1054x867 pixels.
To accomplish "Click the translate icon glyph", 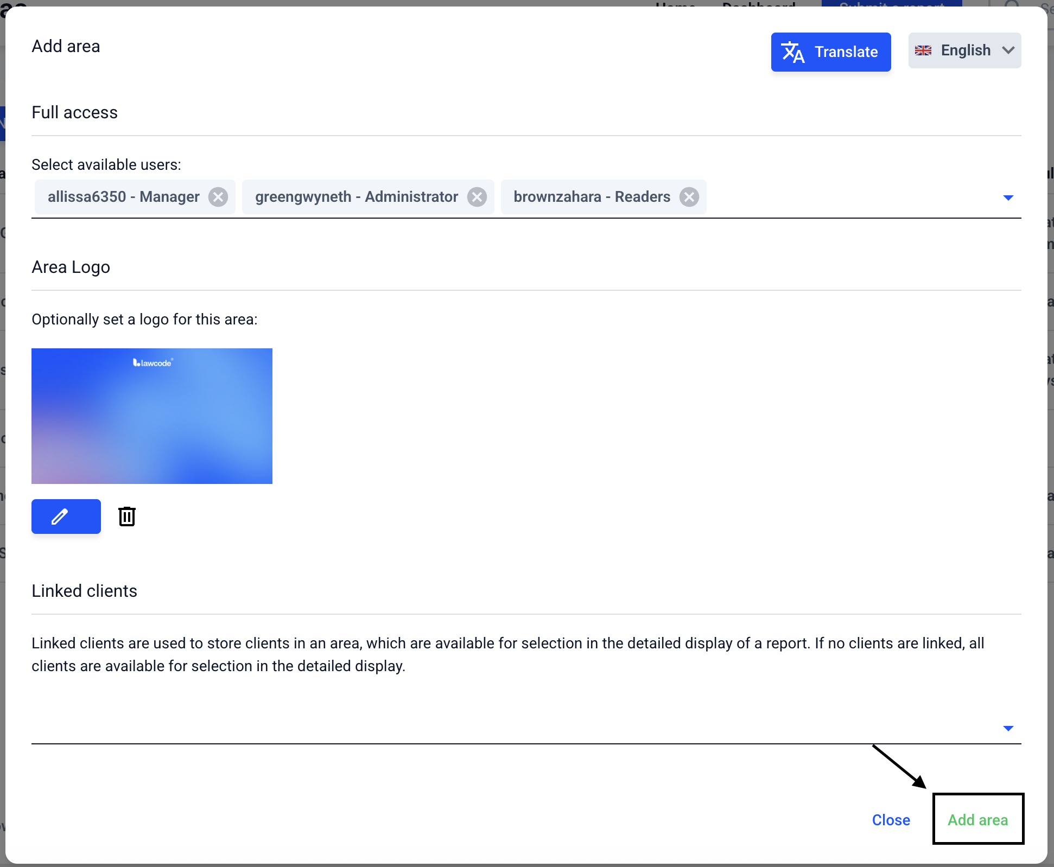I will coord(793,52).
